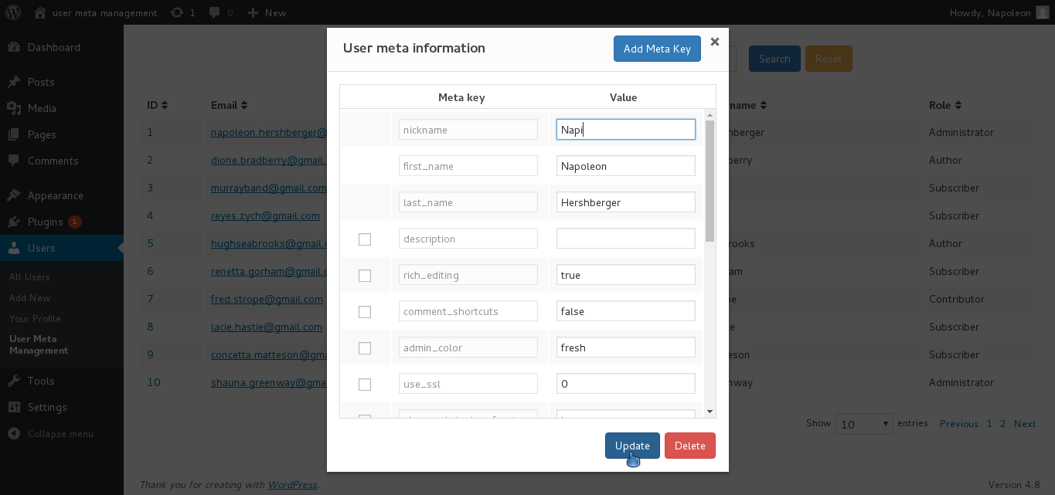This screenshot has height=495, width=1055.
Task: Open the entries per page dropdown
Action: click(864, 424)
